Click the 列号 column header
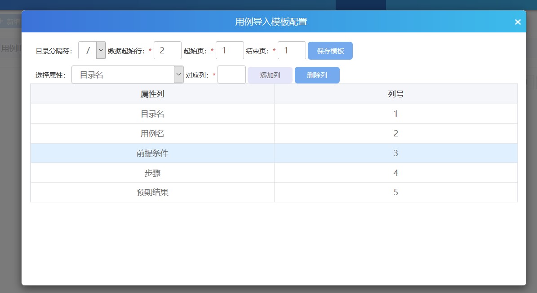The height and width of the screenshot is (293, 537). coord(395,94)
